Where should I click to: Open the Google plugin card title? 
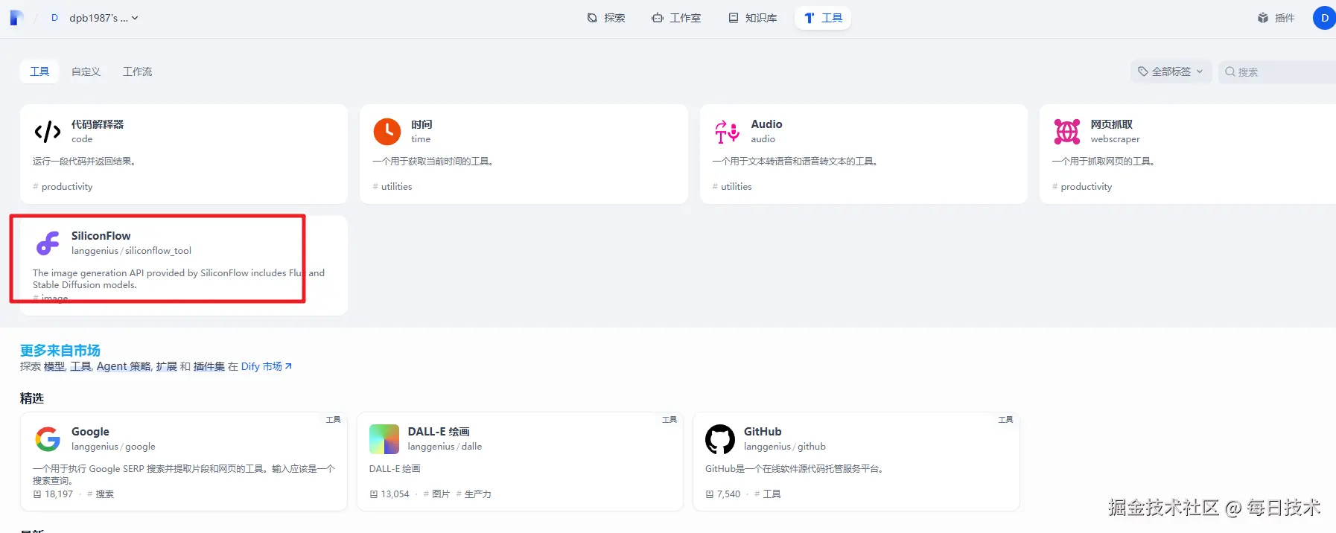(90, 432)
